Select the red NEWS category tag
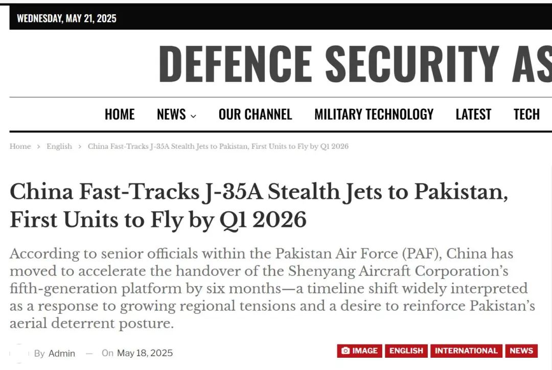Image resolution: width=552 pixels, height=370 pixels. coord(521,351)
